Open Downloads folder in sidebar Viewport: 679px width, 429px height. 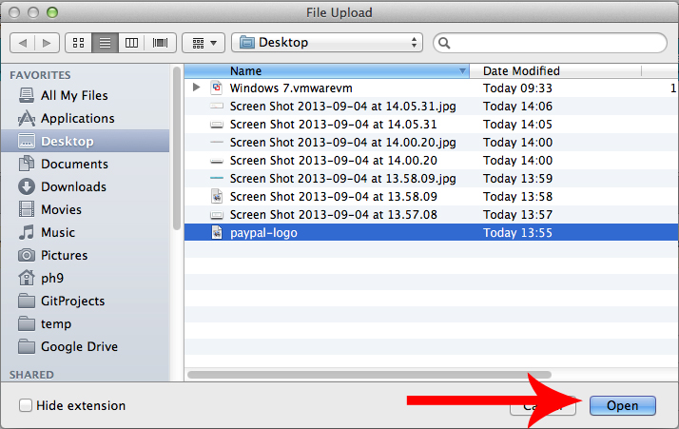pos(73,186)
